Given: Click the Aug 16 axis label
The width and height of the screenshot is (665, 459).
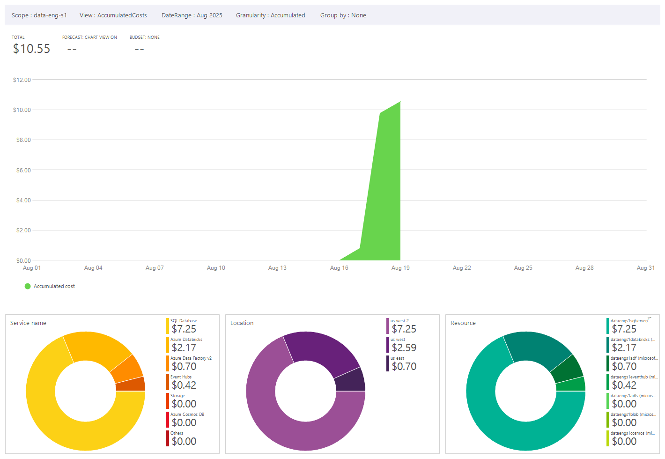Looking at the screenshot, I should [339, 268].
